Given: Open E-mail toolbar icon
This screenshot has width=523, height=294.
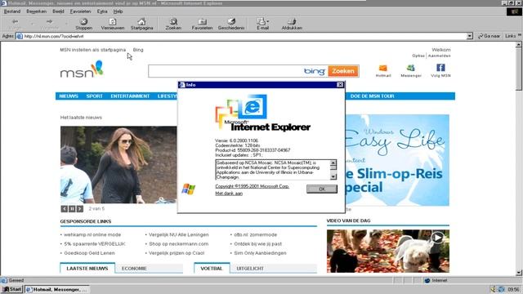Looking at the screenshot, I should [x=261, y=22].
